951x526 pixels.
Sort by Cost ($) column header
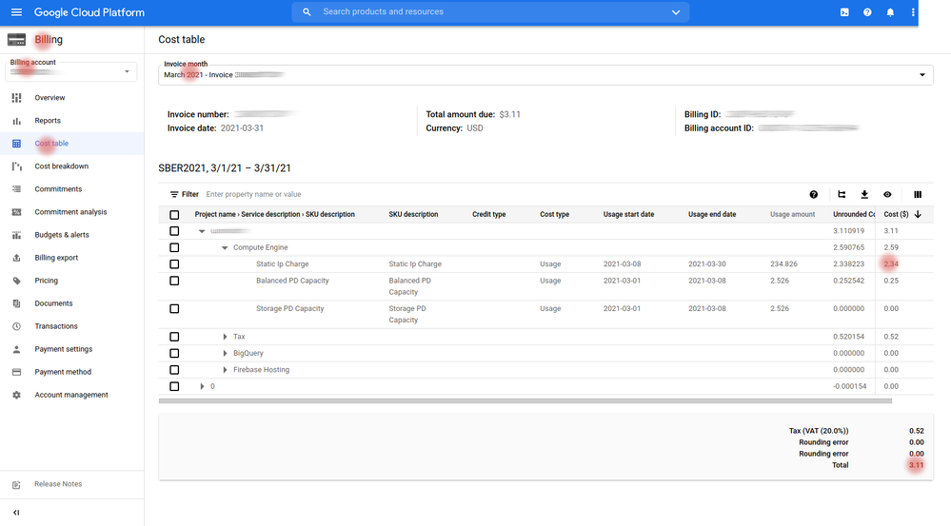pyautogui.click(x=896, y=215)
